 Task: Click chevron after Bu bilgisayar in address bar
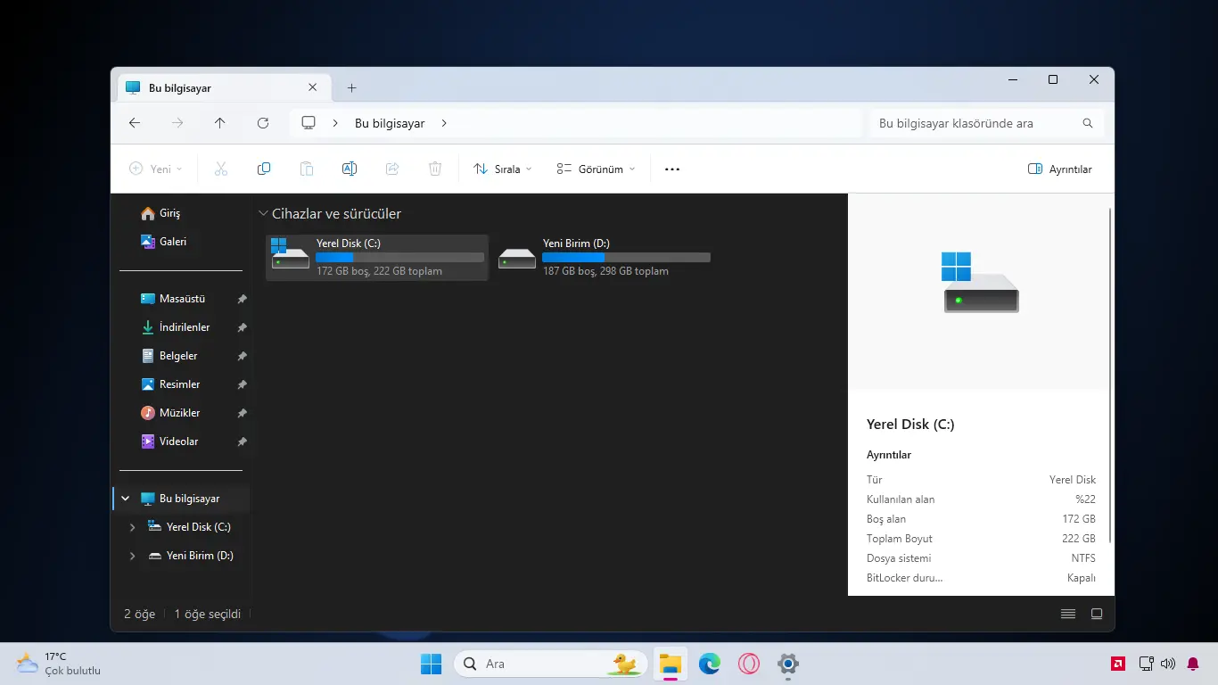click(444, 123)
